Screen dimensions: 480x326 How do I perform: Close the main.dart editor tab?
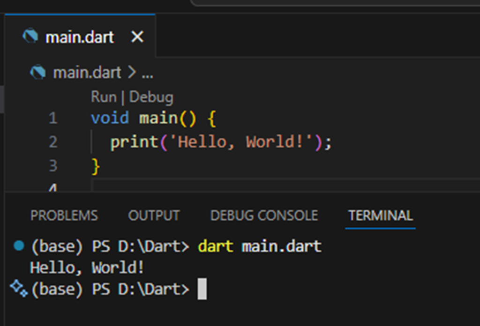137,37
